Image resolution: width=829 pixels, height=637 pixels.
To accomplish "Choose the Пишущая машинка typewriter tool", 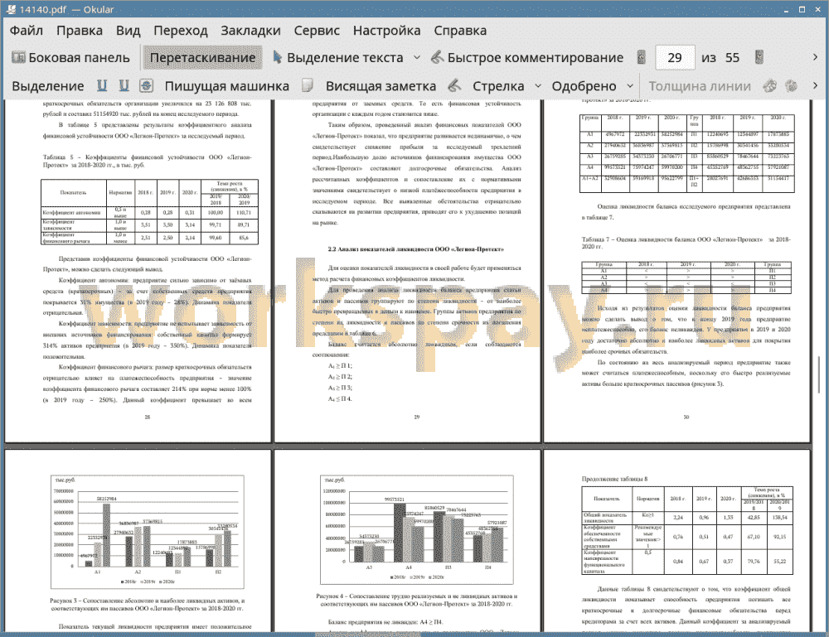I will point(227,86).
